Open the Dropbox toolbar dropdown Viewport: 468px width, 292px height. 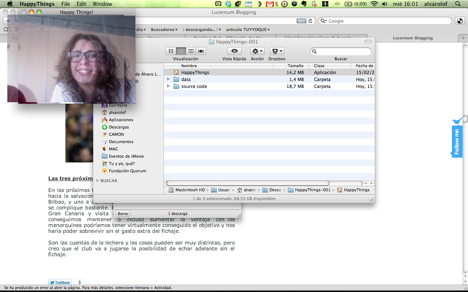277,51
